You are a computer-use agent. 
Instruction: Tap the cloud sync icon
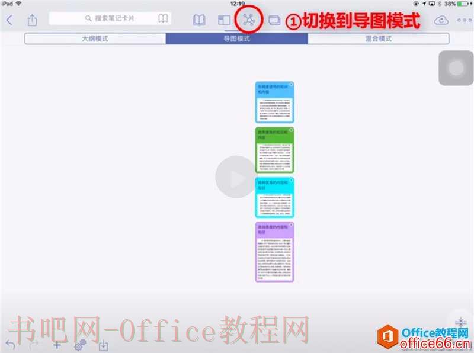click(x=441, y=20)
